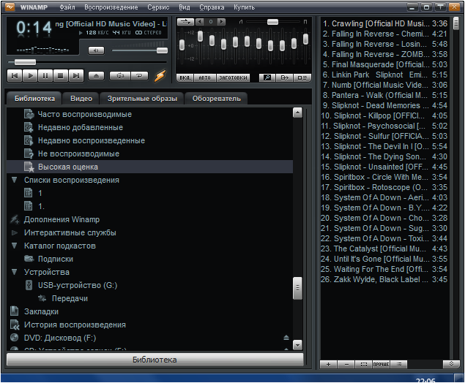Open the Вид menu
Screen dimensions: 465x383
pyautogui.click(x=185, y=7)
